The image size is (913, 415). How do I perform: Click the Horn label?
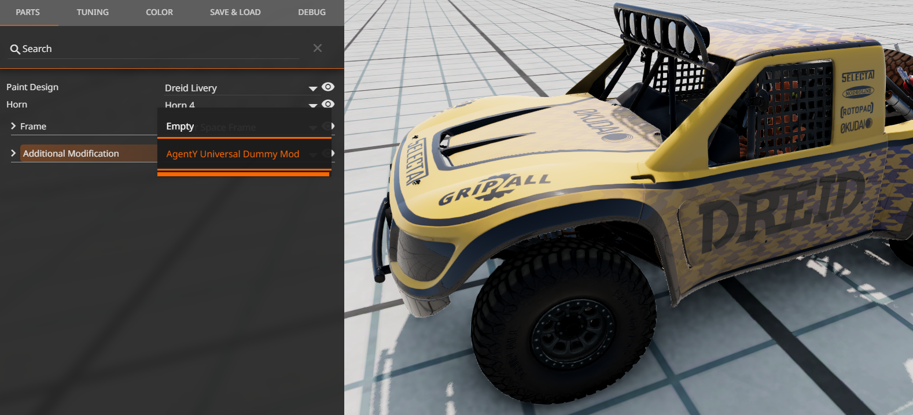17,104
